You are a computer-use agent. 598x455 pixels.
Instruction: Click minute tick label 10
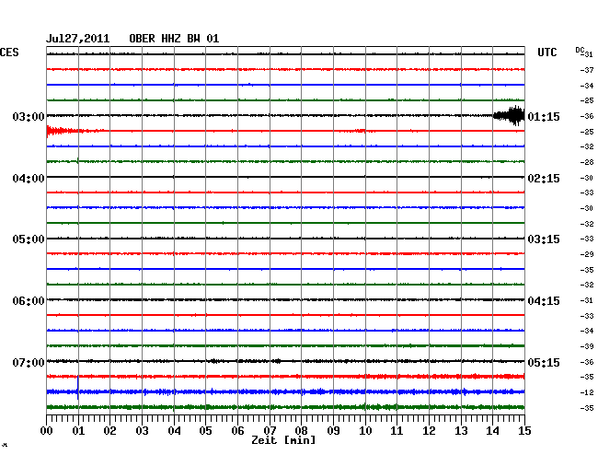pos(365,430)
